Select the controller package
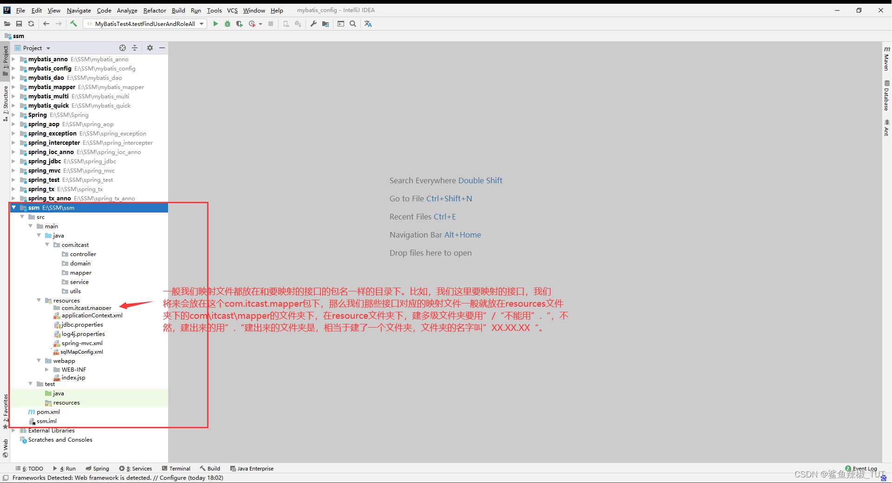Image resolution: width=892 pixels, height=483 pixels. pos(83,254)
